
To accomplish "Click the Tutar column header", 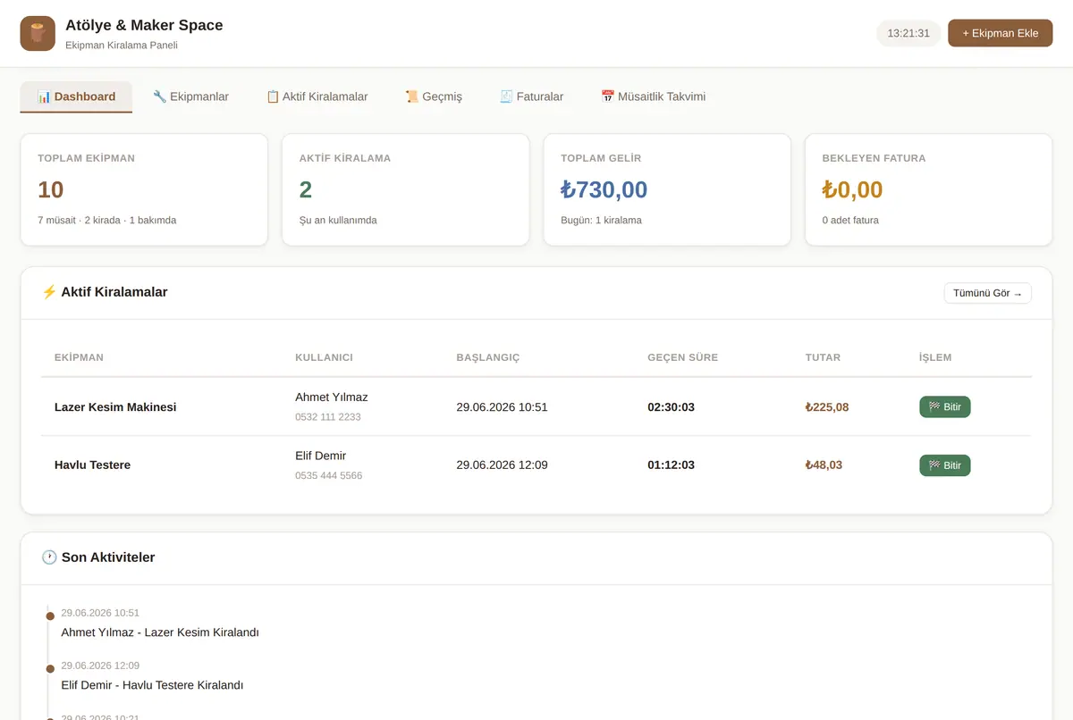I will click(823, 357).
